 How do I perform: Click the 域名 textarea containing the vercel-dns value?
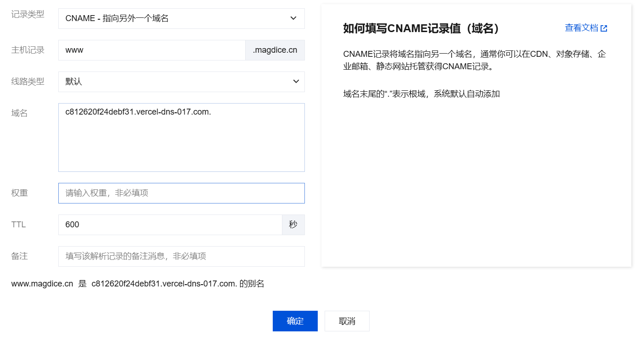181,137
